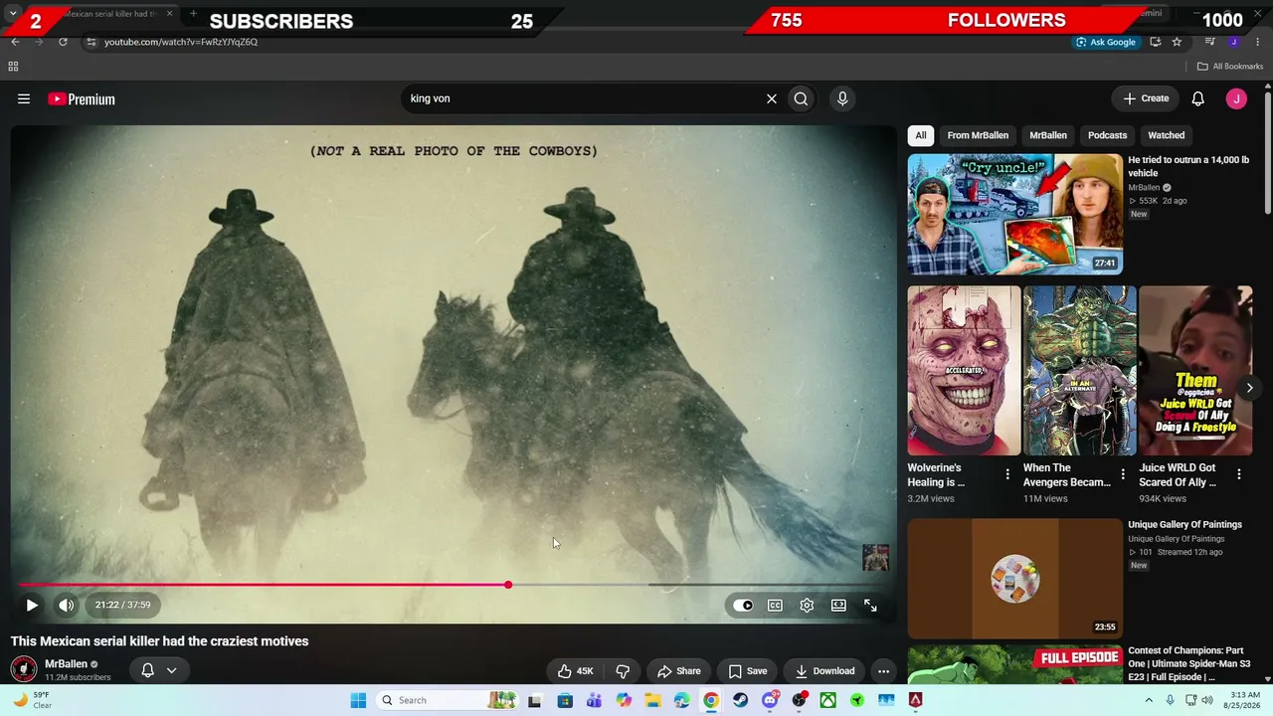The width and height of the screenshot is (1273, 716).
Task: Dislike this video
Action: point(623,671)
